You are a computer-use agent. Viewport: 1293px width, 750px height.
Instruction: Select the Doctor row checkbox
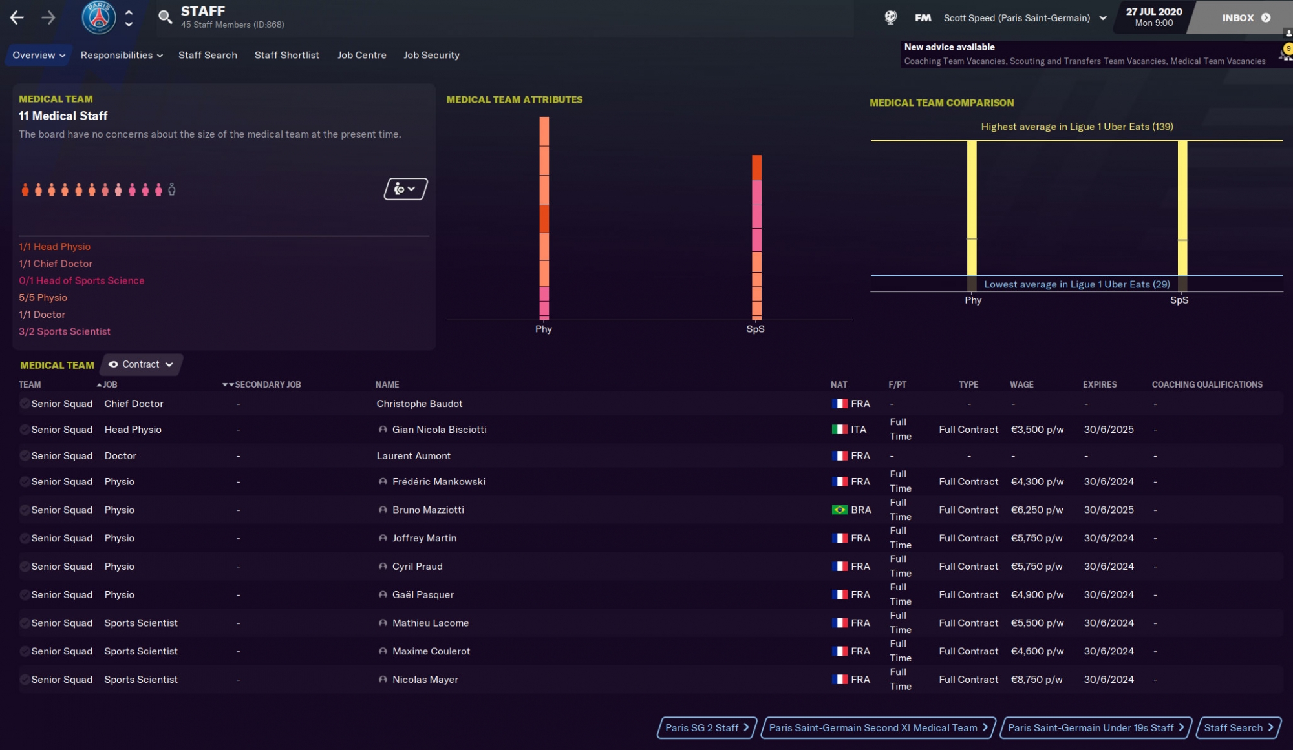click(25, 456)
